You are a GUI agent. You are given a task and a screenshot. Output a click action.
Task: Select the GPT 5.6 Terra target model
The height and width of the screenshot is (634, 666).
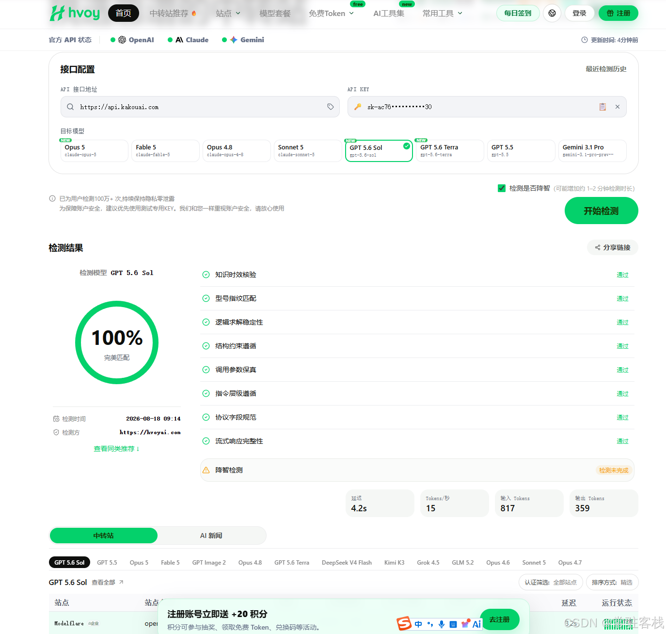click(x=450, y=150)
